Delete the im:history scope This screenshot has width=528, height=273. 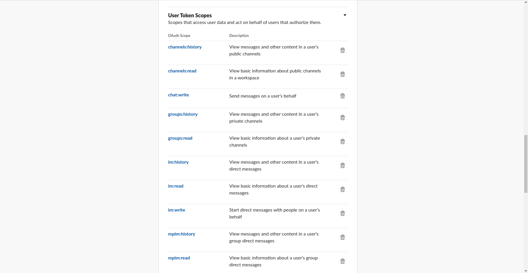click(342, 166)
